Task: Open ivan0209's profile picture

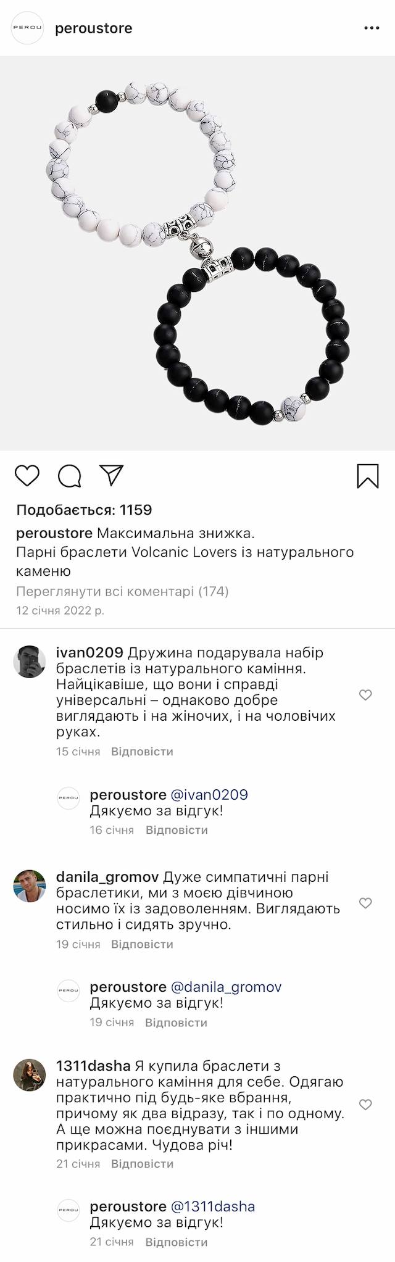Action: click(30, 662)
